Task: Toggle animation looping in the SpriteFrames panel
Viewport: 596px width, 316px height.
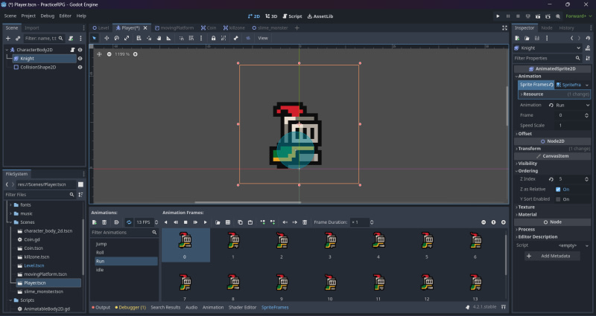Action: coord(128,222)
